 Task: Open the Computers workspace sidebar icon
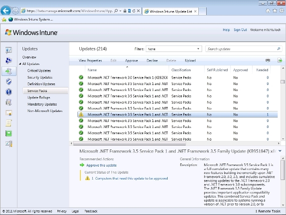pos(8,60)
